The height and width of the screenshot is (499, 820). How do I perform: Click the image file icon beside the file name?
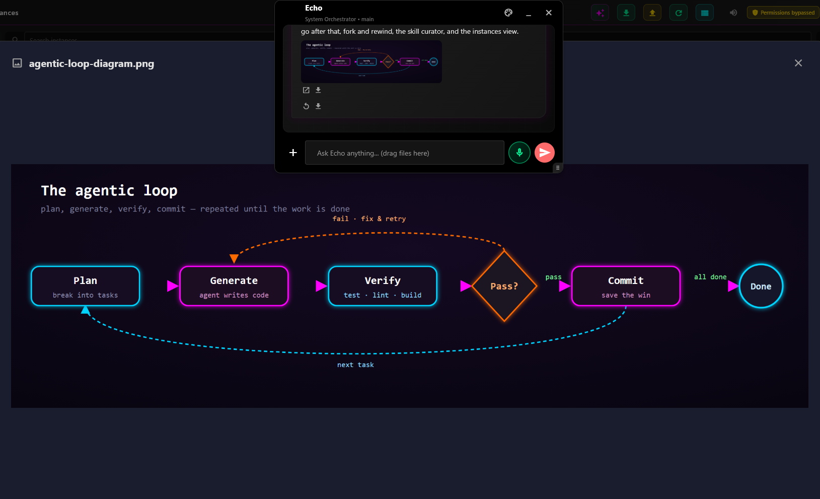[17, 63]
